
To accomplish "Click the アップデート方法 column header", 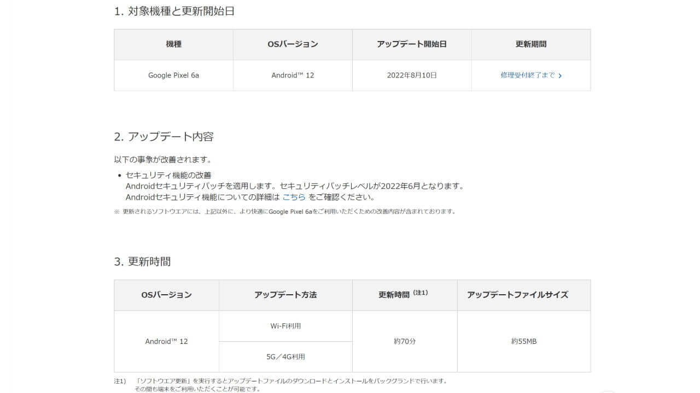I will click(x=285, y=295).
